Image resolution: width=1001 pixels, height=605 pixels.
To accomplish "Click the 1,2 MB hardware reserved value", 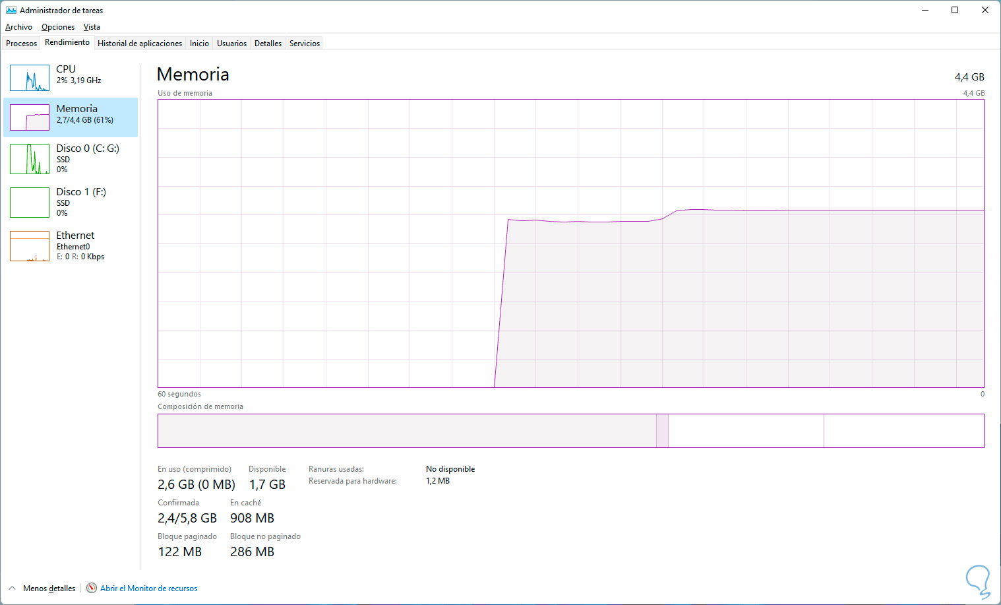I will [438, 481].
